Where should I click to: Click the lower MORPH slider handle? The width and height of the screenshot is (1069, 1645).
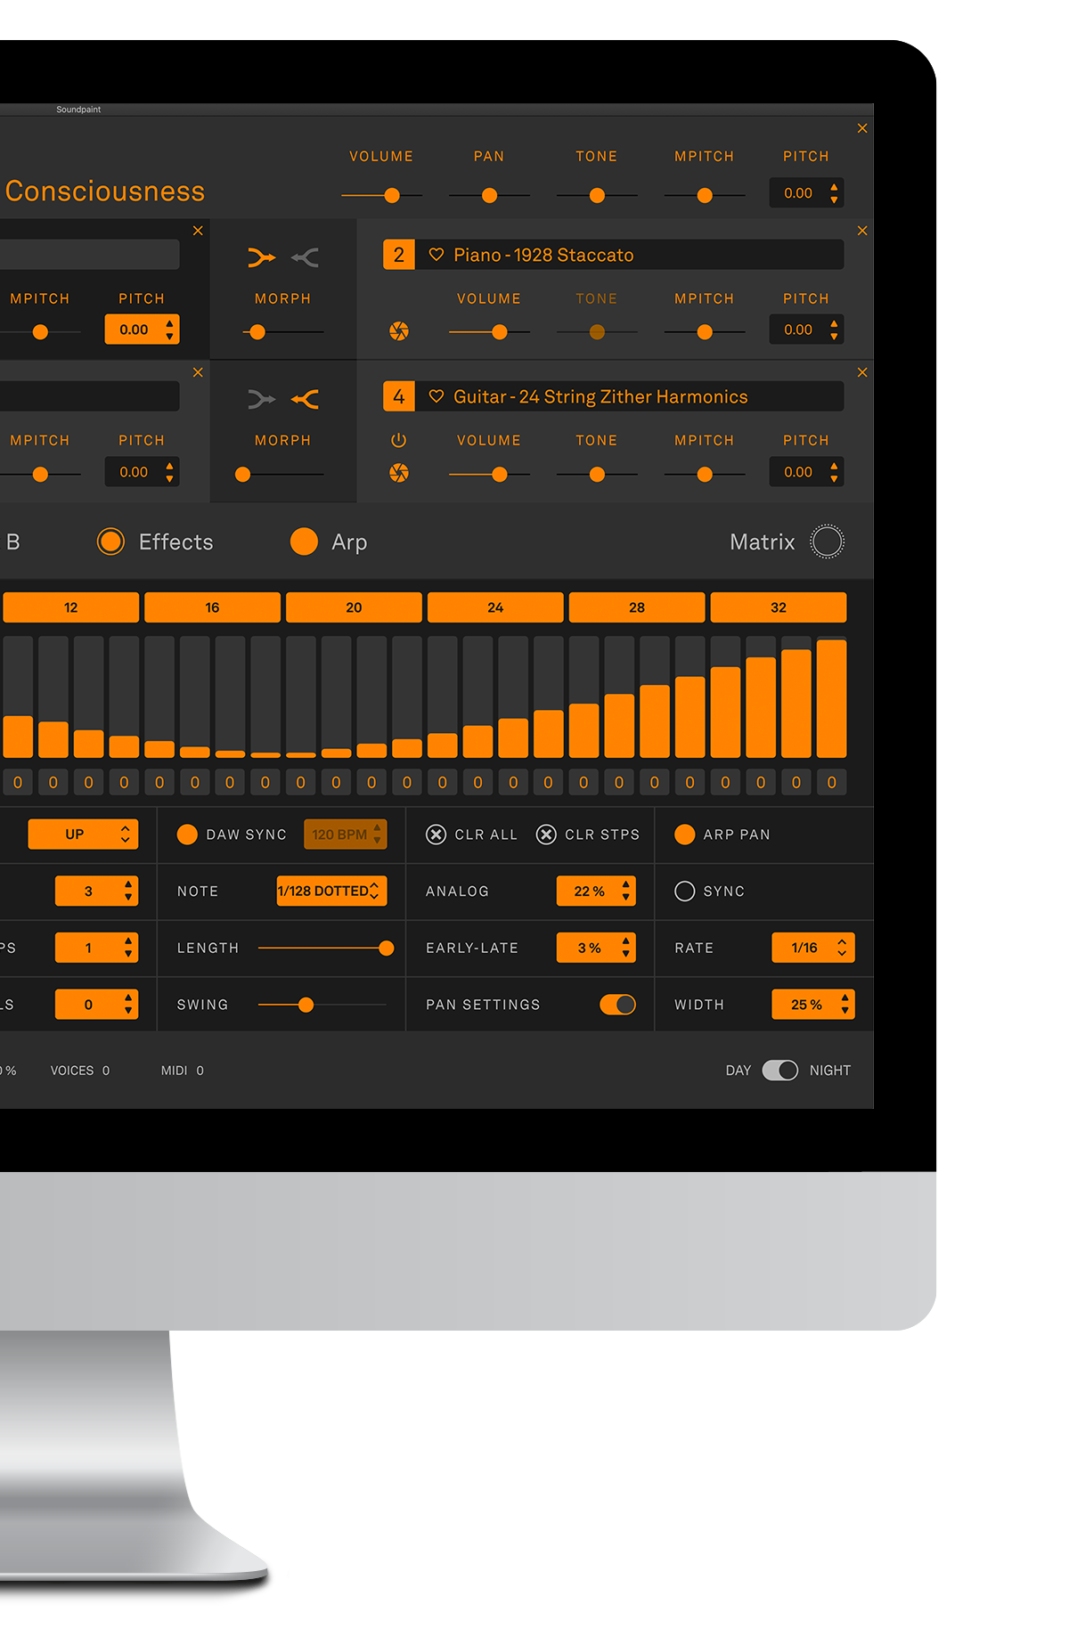point(242,475)
